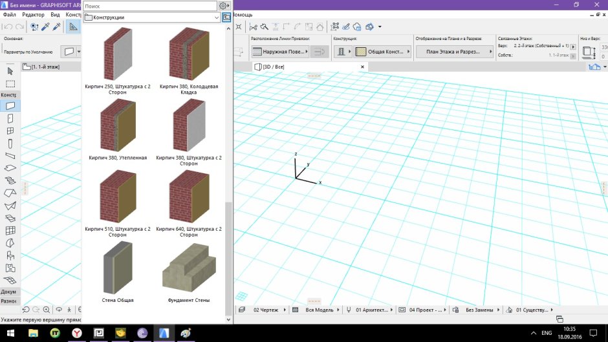The image size is (608, 342).
Task: Select the Shell tool
Action: (x=10, y=206)
